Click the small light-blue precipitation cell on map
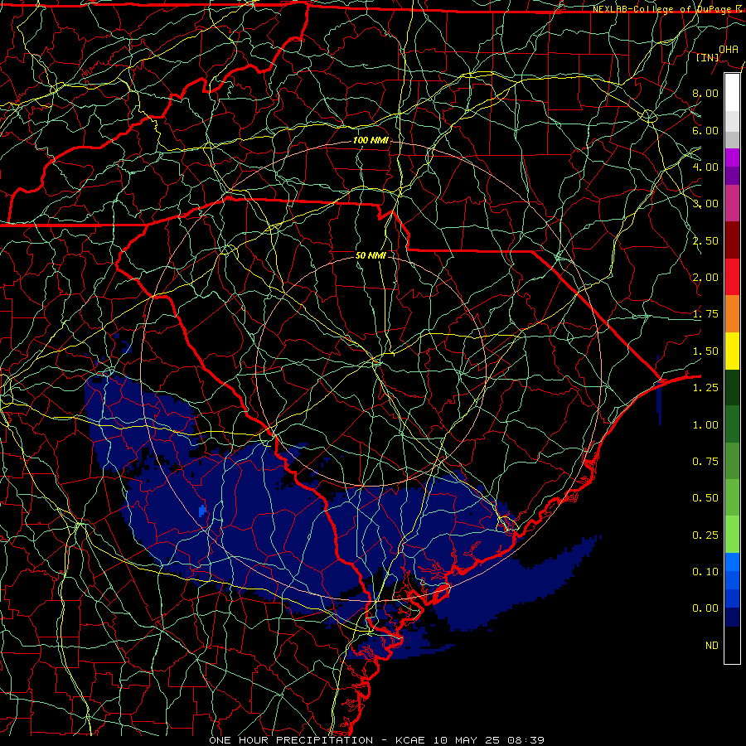The height and width of the screenshot is (746, 746). pyautogui.click(x=202, y=511)
